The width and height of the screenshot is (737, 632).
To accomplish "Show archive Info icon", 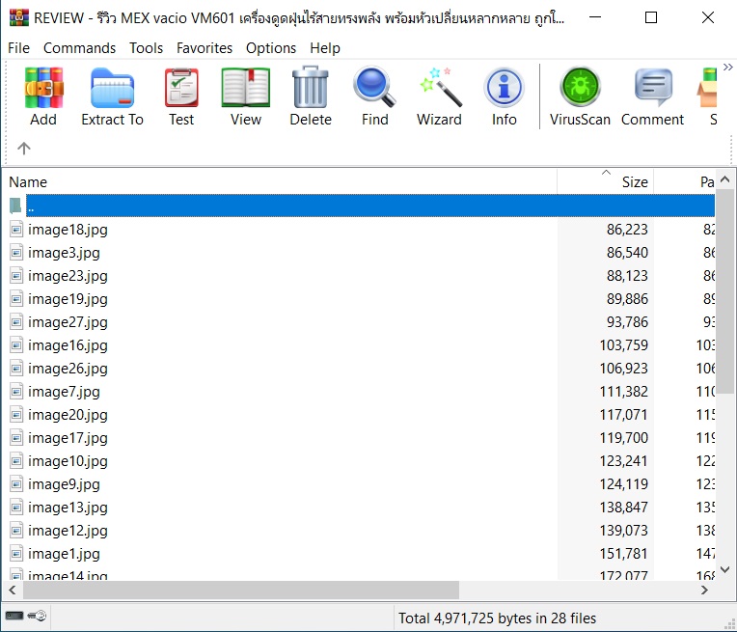I will [x=504, y=96].
